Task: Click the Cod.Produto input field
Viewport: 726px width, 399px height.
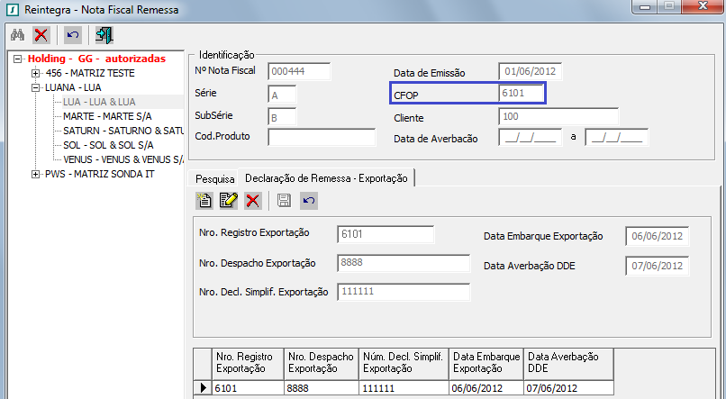Action: [x=308, y=138]
